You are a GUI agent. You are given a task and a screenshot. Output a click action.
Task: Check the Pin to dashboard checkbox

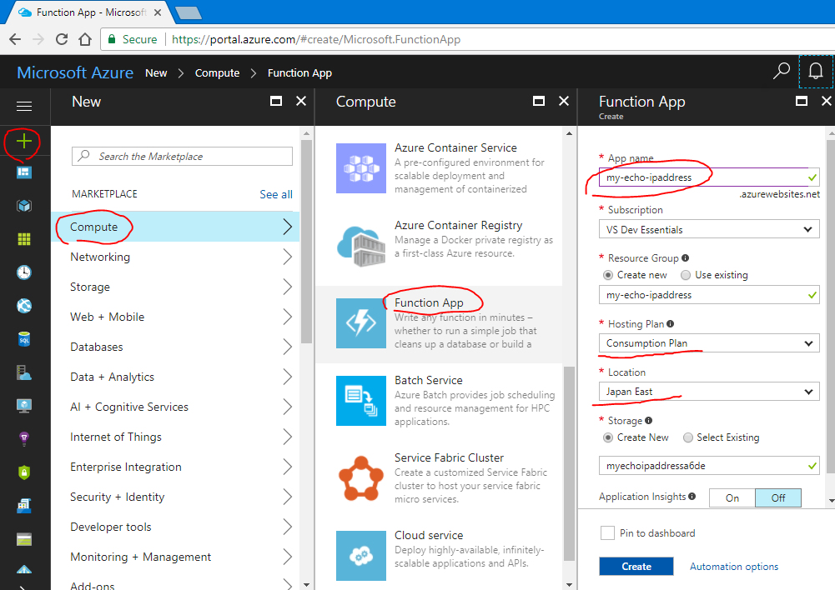click(607, 532)
